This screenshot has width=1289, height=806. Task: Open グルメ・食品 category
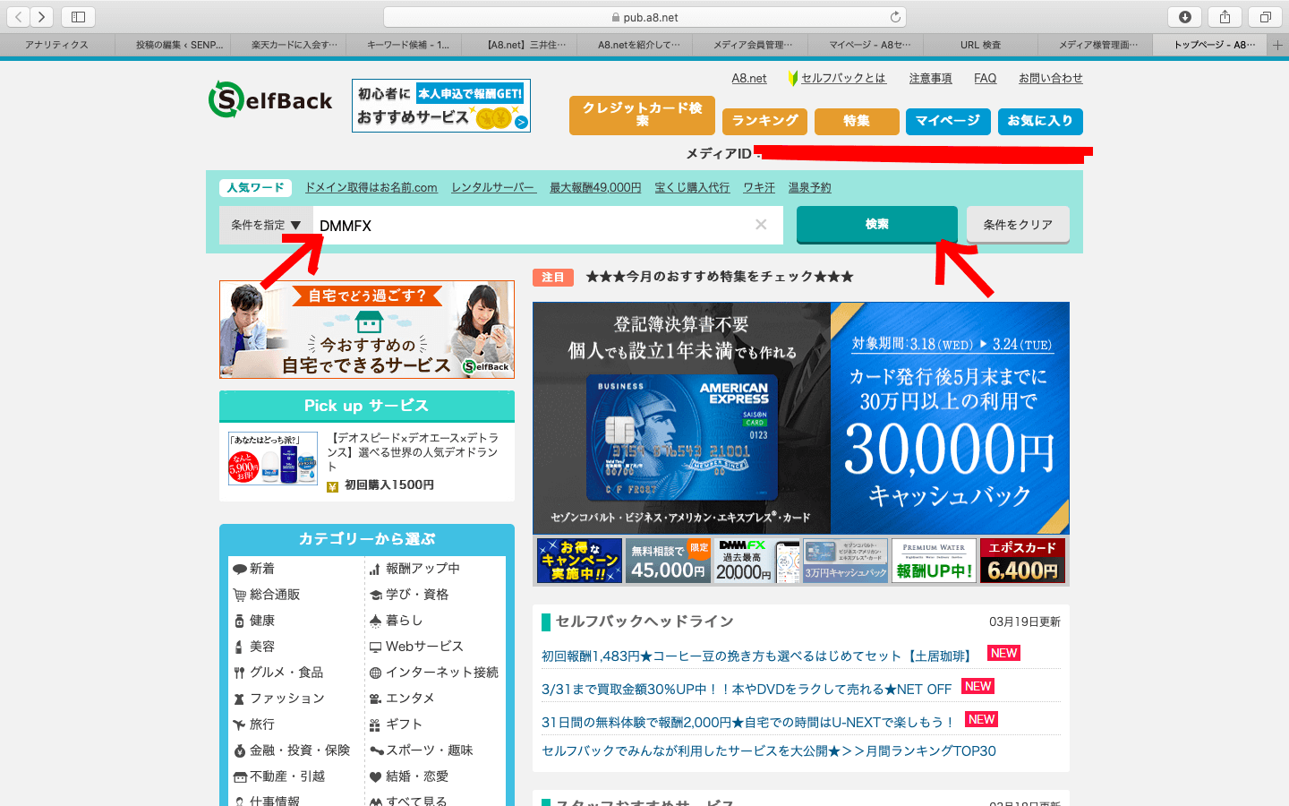pos(277,673)
